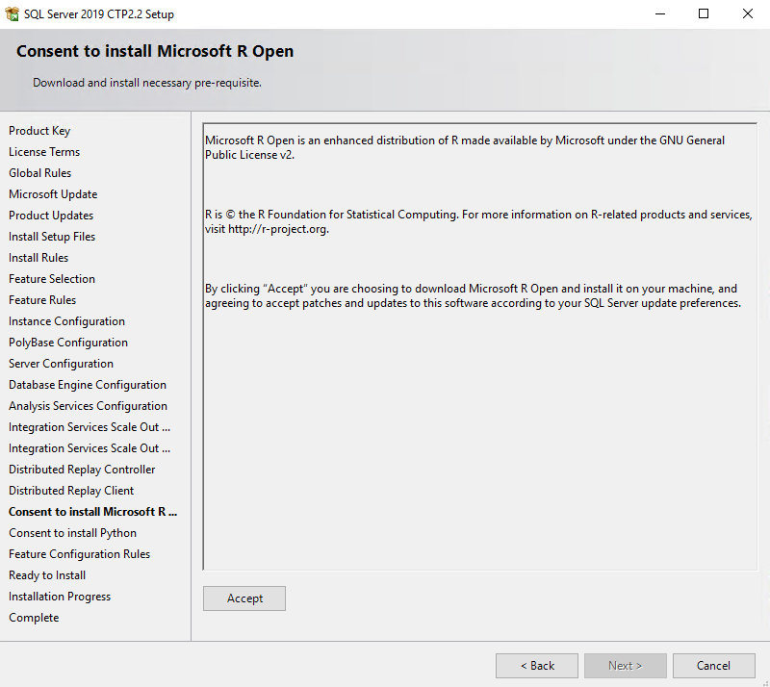
Task: Select the Distributed Replay Controller step
Action: (x=82, y=469)
